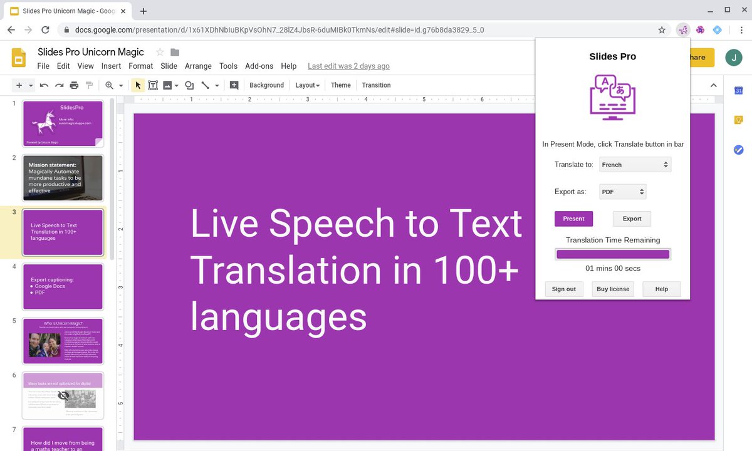Select the Line tool
The height and width of the screenshot is (451, 752).
tap(205, 85)
